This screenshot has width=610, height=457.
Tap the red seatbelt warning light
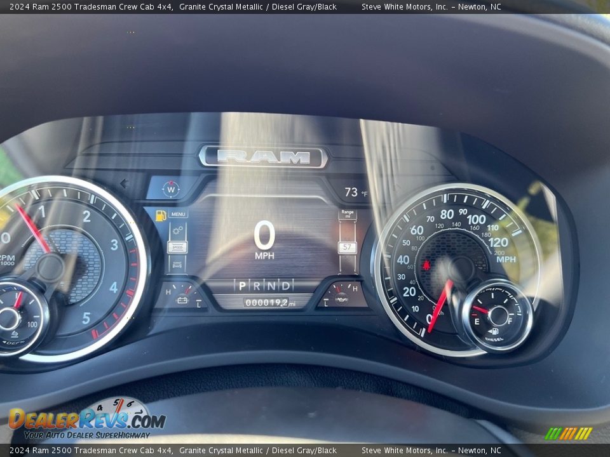[x=426, y=265]
